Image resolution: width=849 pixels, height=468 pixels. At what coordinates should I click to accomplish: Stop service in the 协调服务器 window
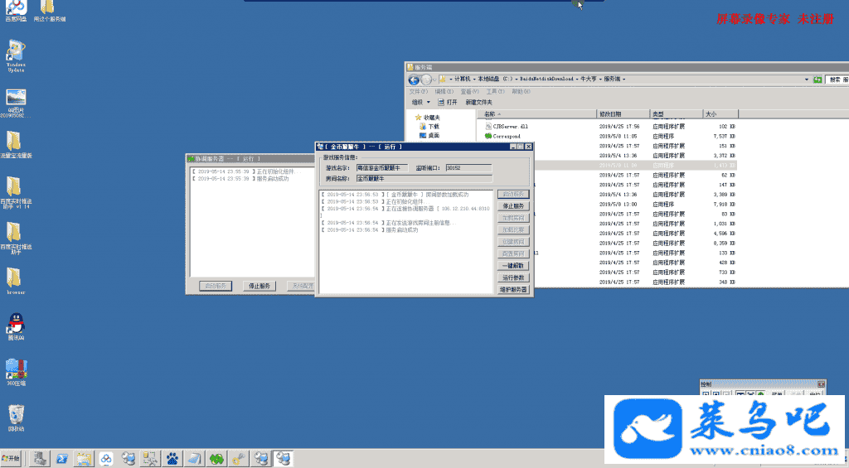260,286
